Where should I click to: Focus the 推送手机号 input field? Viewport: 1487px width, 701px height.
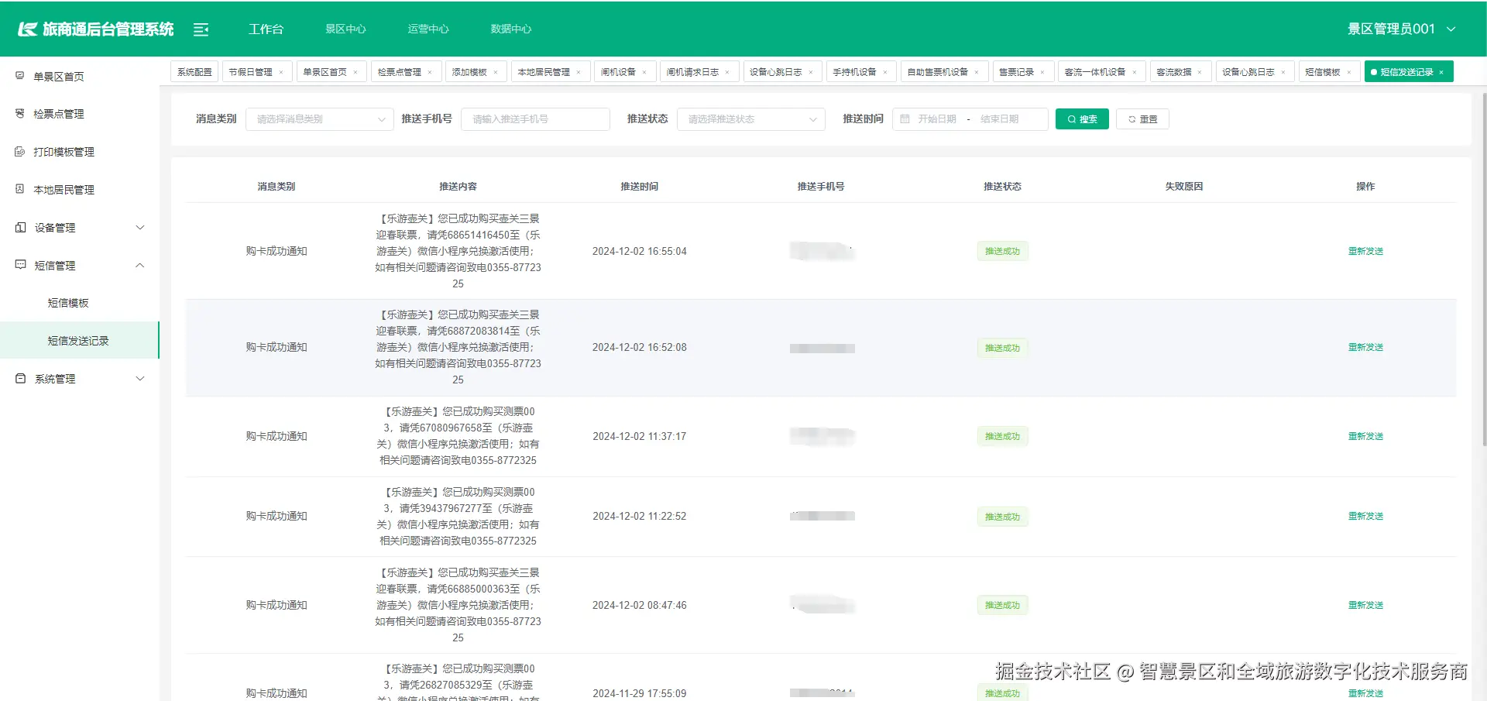point(535,119)
